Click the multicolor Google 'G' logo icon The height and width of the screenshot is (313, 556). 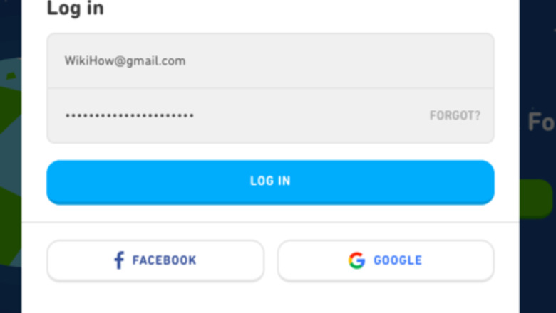click(356, 260)
